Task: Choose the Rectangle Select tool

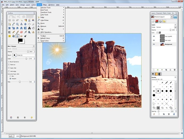Action: coord(10,20)
